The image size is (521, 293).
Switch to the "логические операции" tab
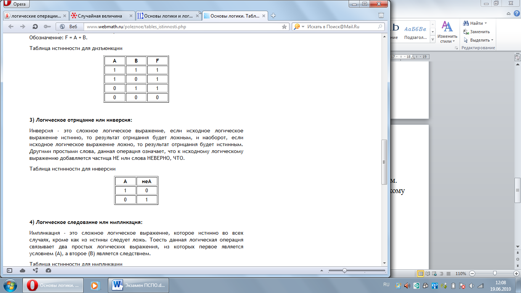click(35, 16)
